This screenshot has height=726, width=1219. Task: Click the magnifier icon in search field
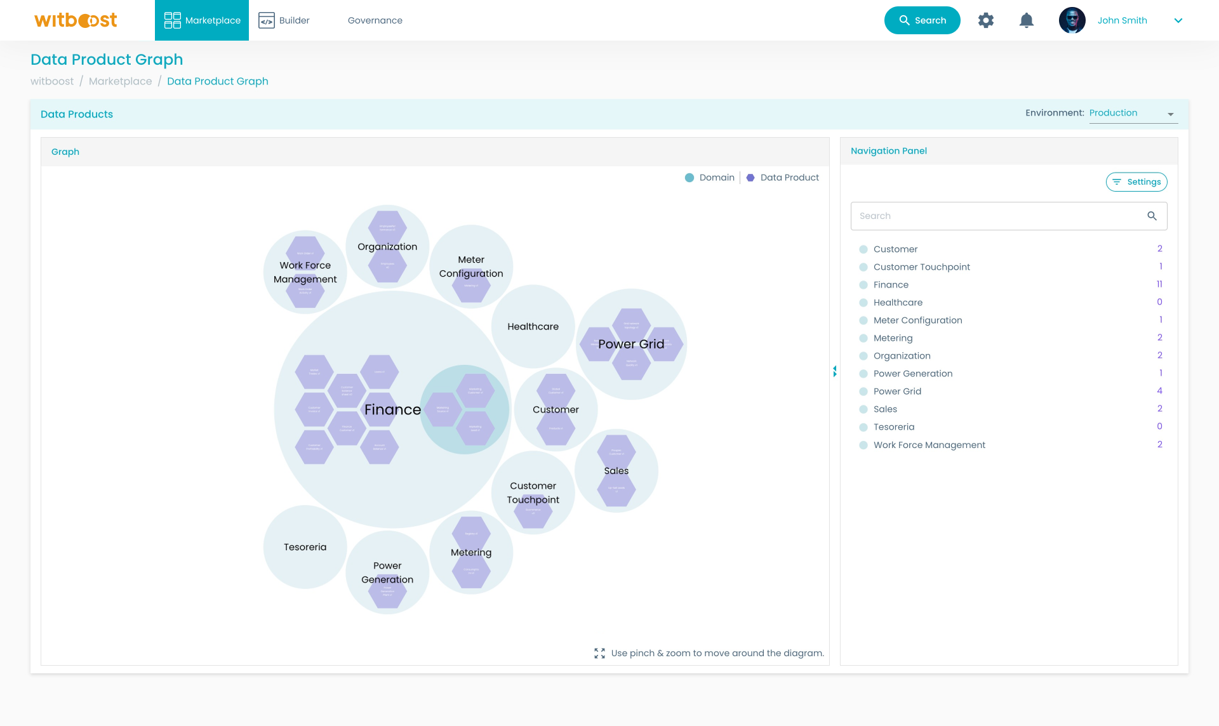point(1152,216)
